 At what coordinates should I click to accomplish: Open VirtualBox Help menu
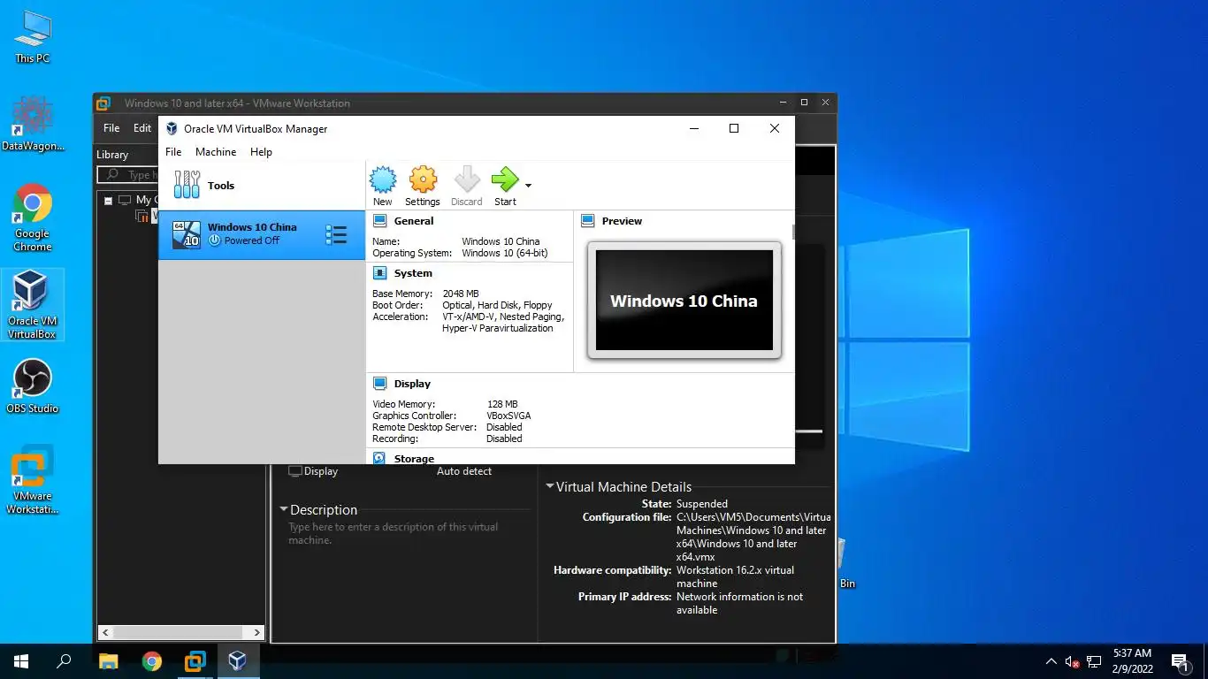(x=261, y=152)
